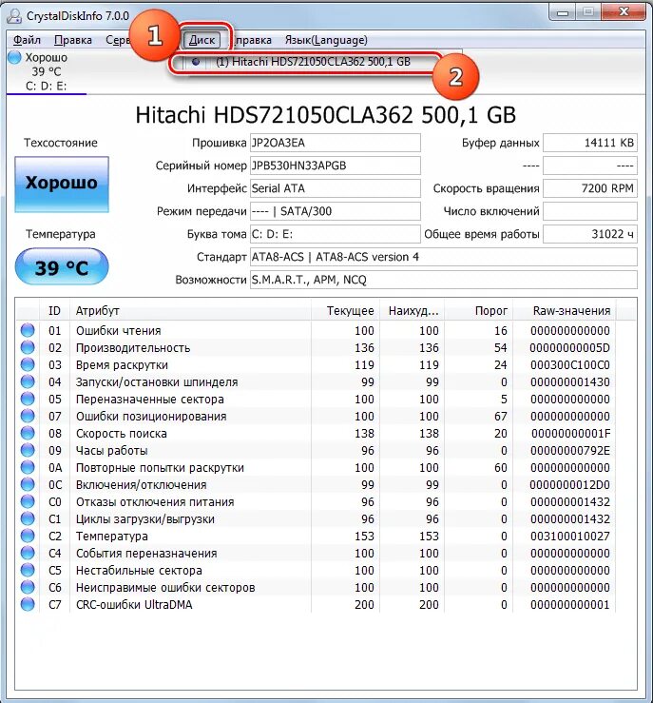Close the CrystalDiskInfo window
This screenshot has height=703, width=653.
coord(624,11)
